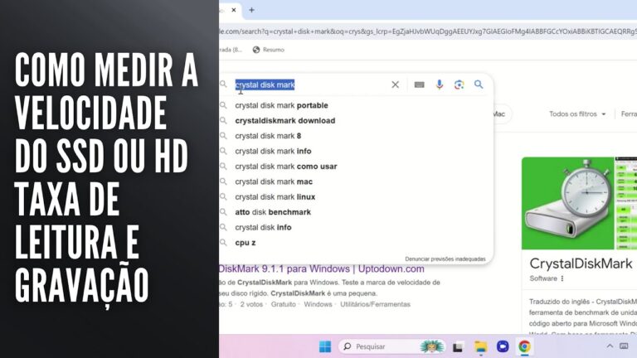Show hidden system tray icons chevron
The width and height of the screenshot is (637, 358).
610,346
